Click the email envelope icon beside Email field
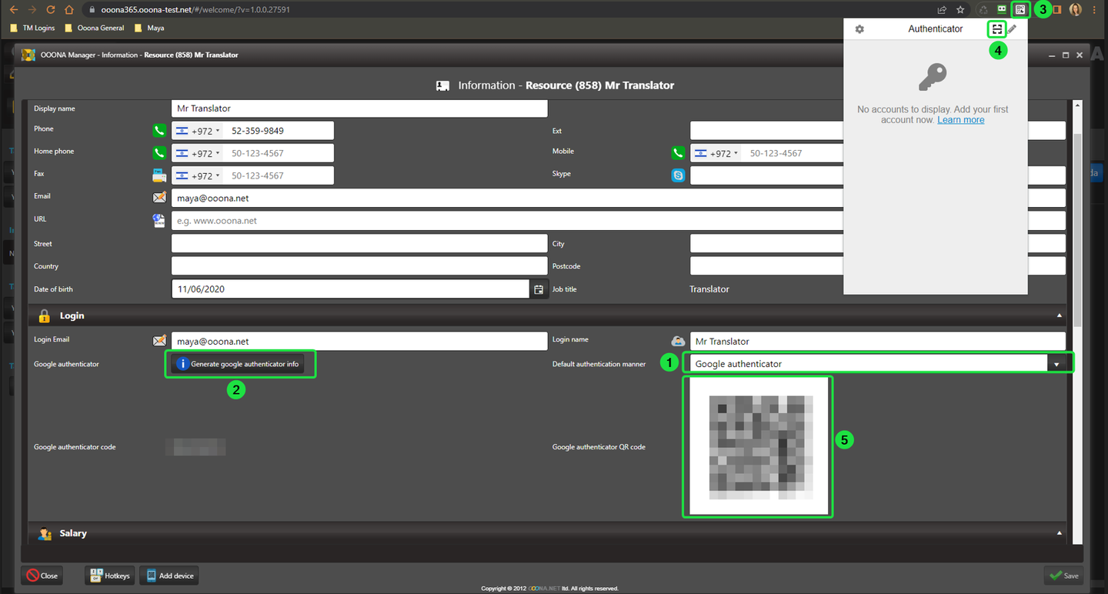This screenshot has height=594, width=1108. click(x=159, y=198)
